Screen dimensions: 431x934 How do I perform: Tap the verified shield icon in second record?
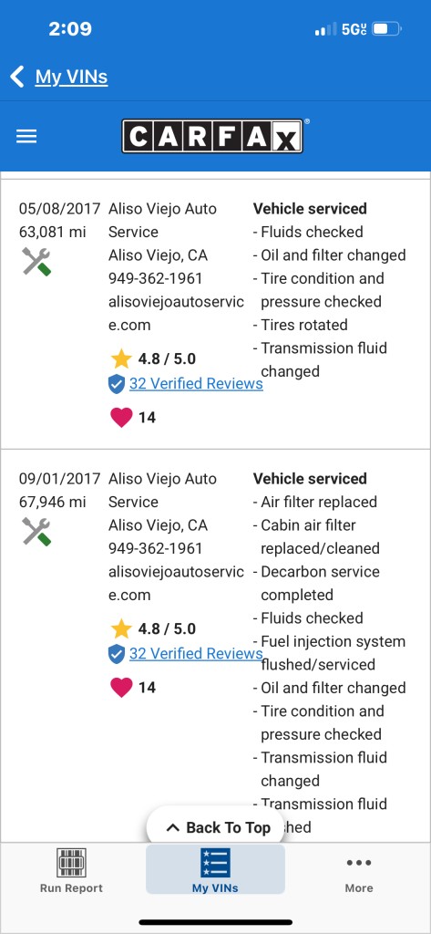point(116,654)
